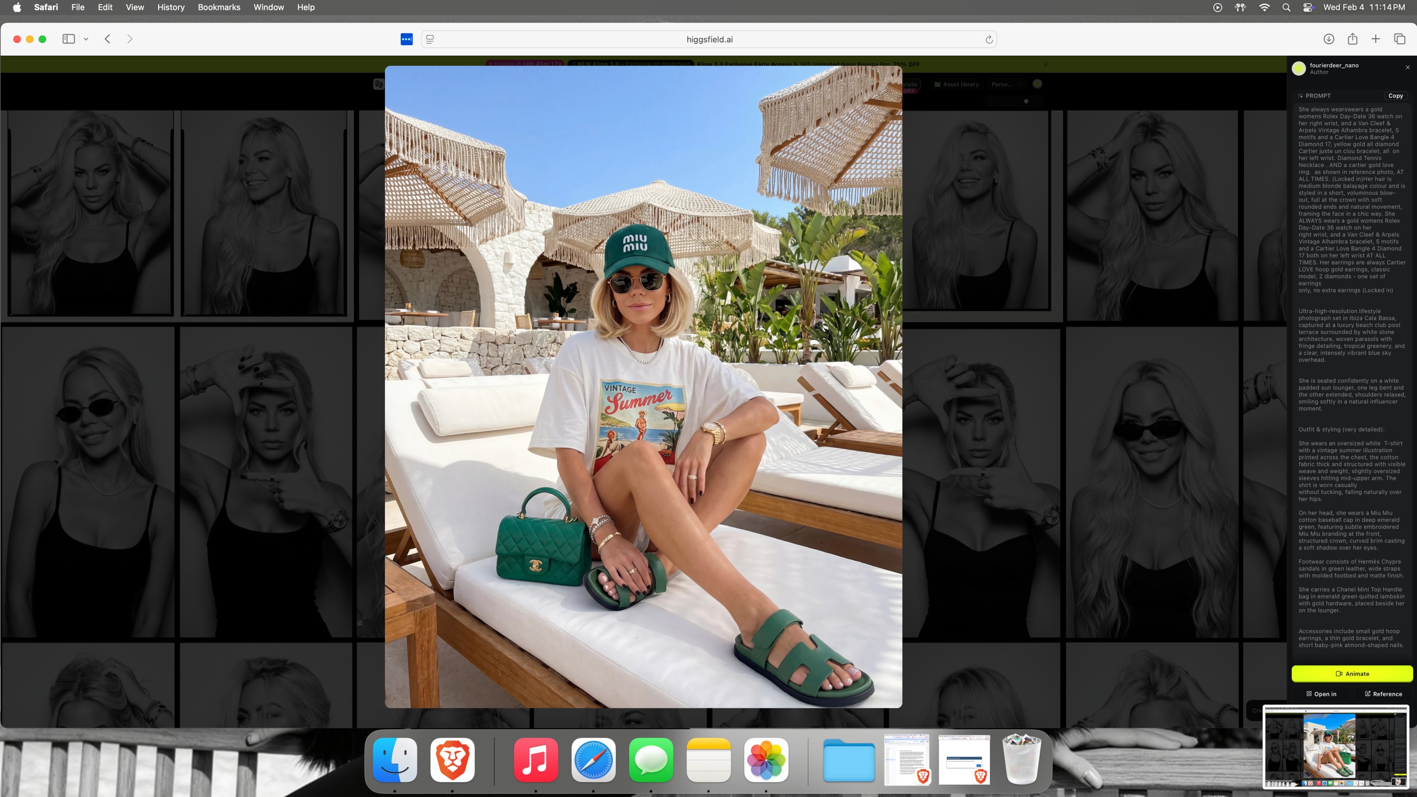Screen dimensions: 1417x797
Task: Open the page reader icon in address bar
Action: 430,40
